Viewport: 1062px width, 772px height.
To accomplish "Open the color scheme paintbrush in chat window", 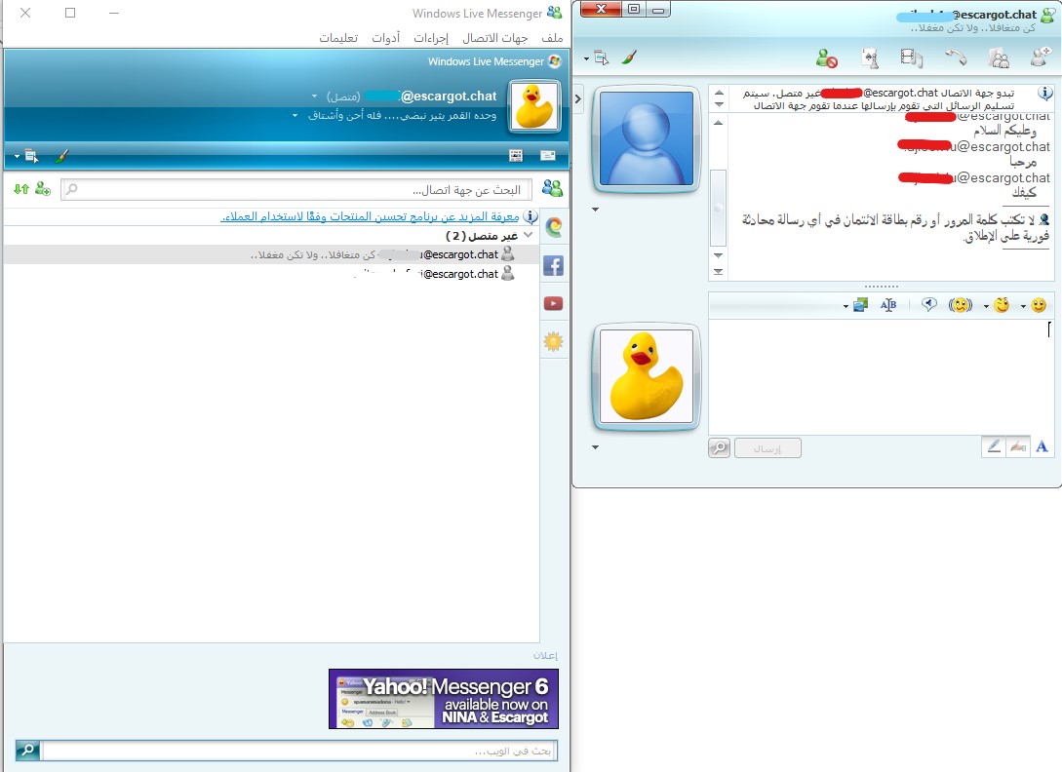I will tap(629, 58).
